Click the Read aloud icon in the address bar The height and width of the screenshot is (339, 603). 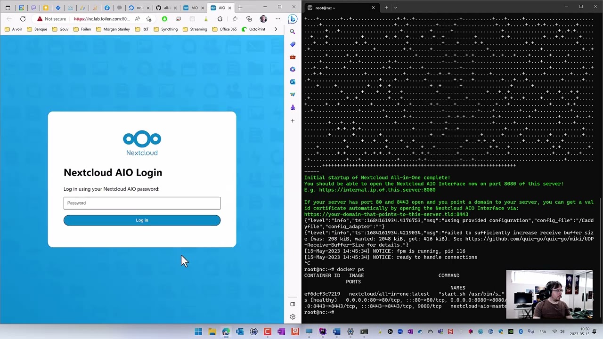137,19
